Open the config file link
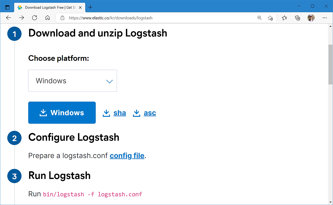The image size is (333, 205). point(127,156)
